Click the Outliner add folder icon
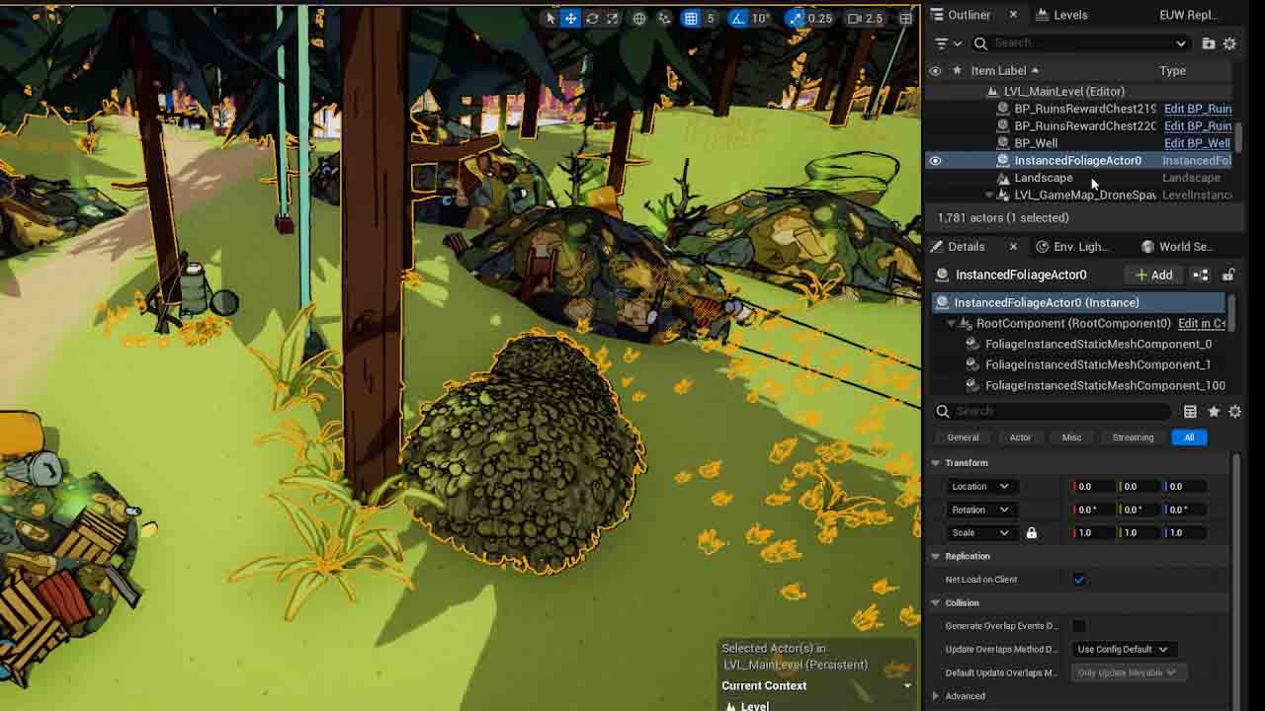Image resolution: width=1265 pixels, height=711 pixels. [x=1209, y=43]
